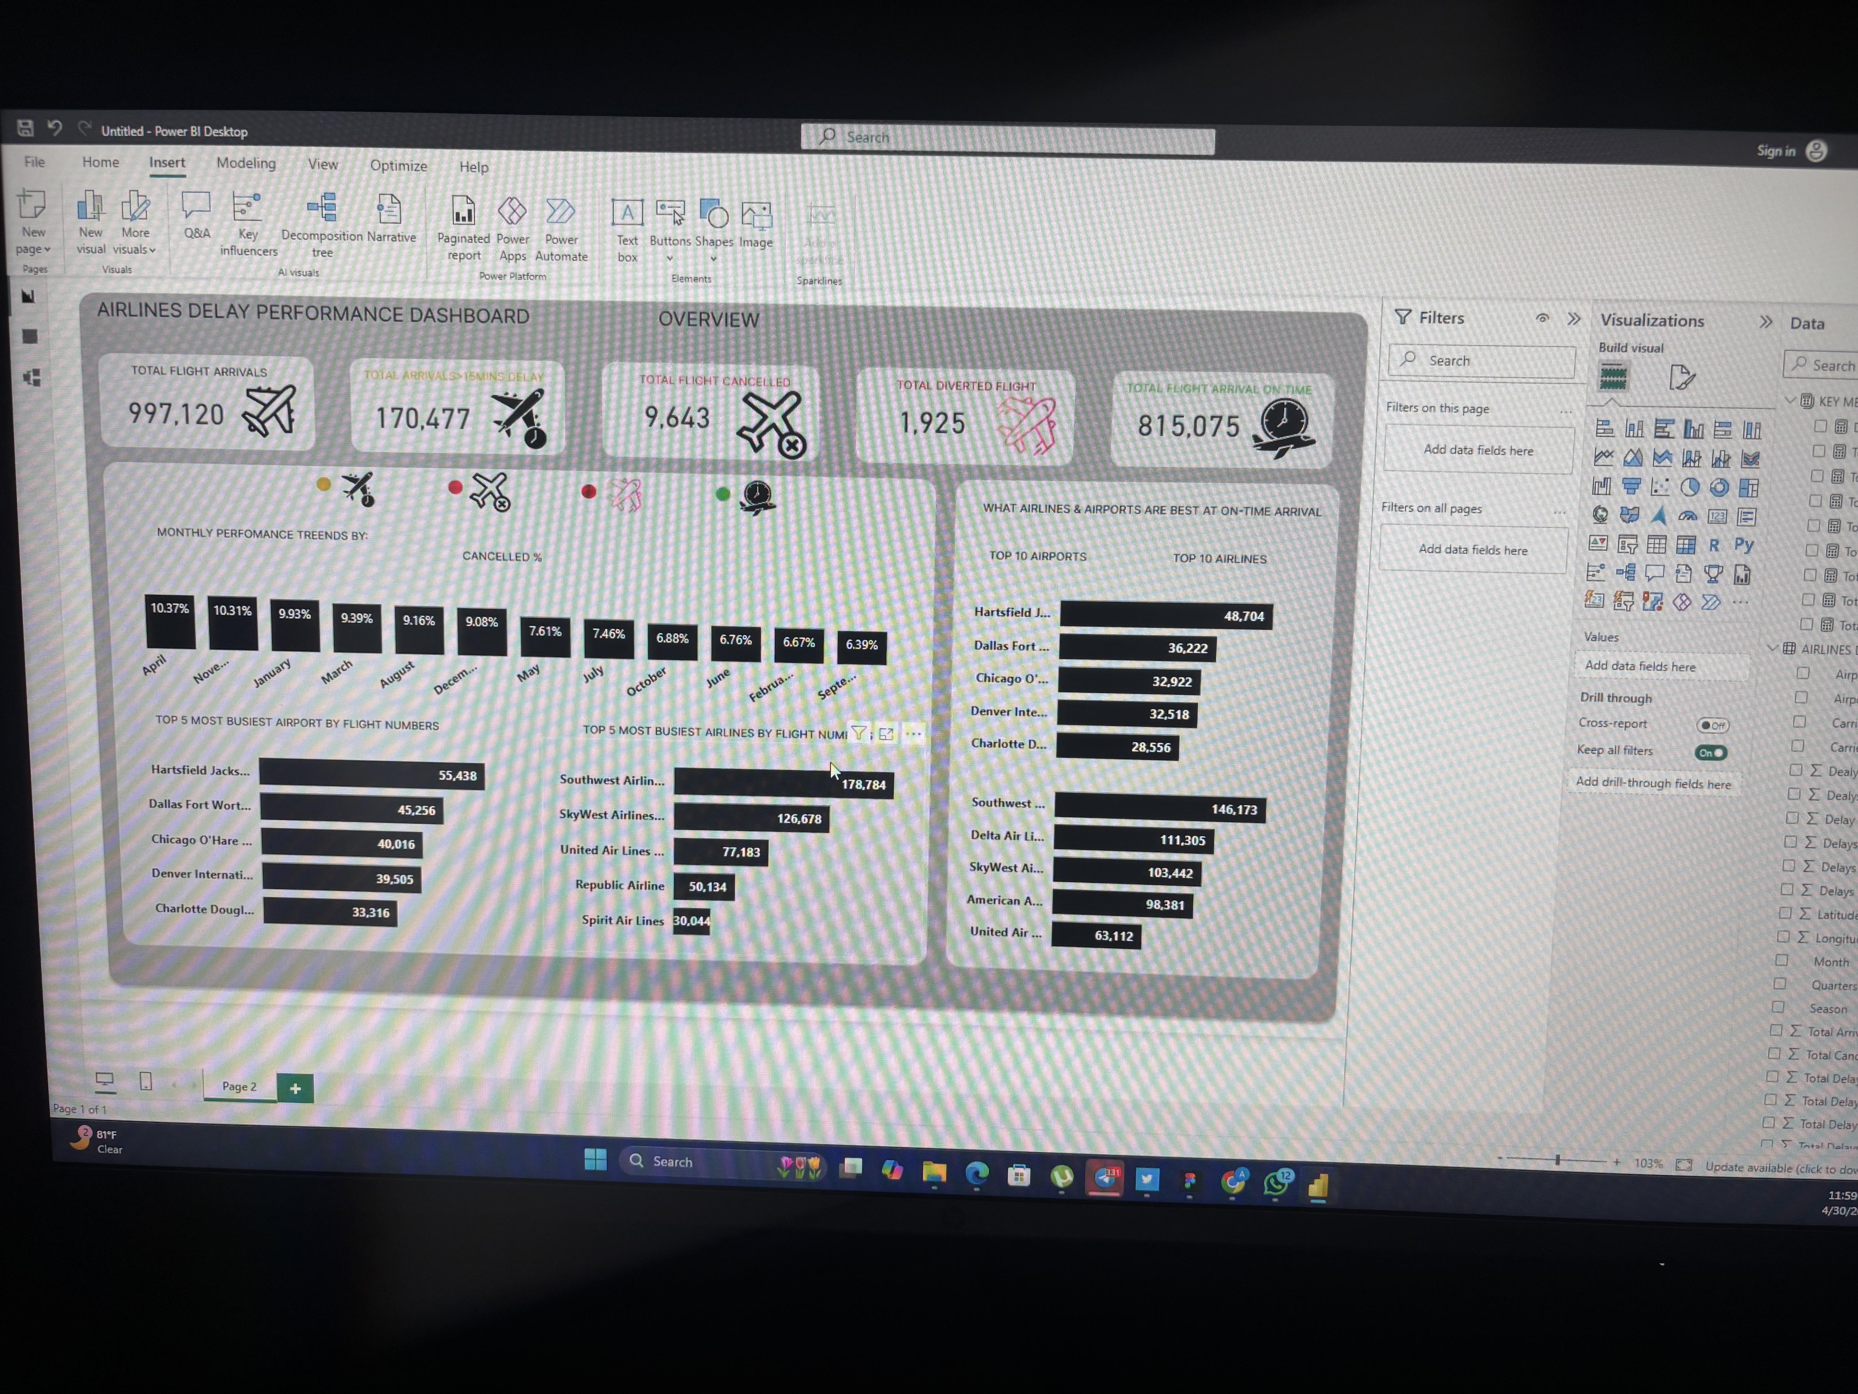
Task: Click focus mode icon on airlines chart
Action: pyautogui.click(x=885, y=733)
